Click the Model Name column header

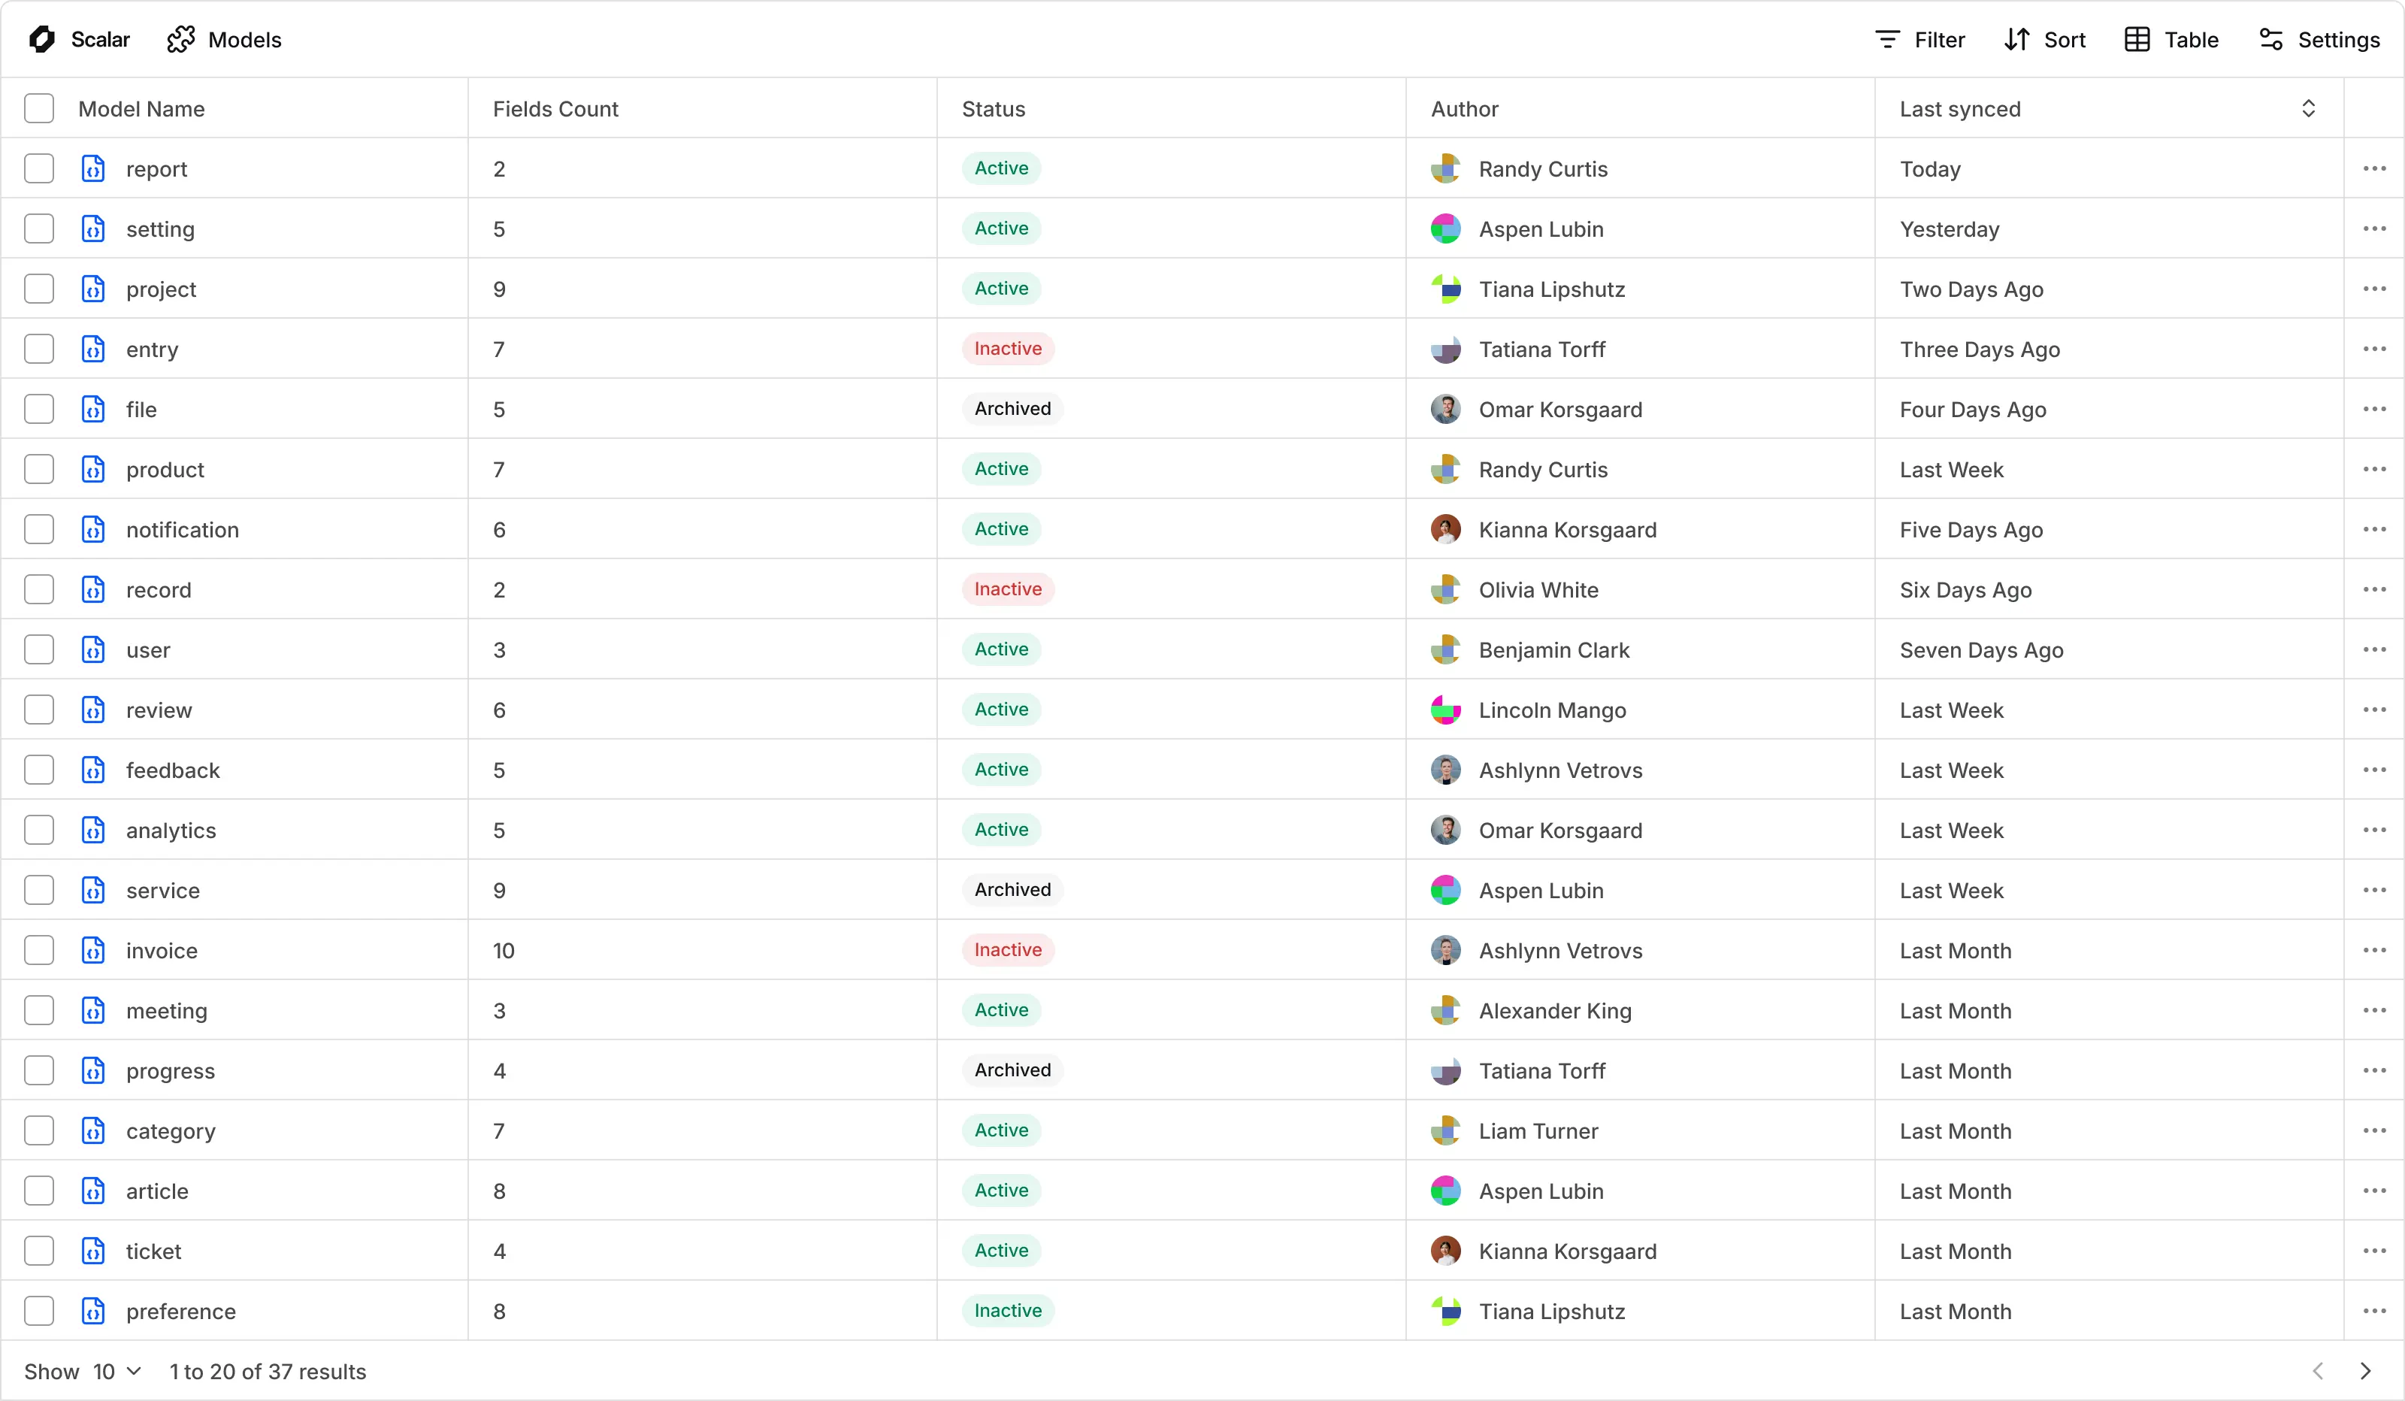click(x=141, y=107)
